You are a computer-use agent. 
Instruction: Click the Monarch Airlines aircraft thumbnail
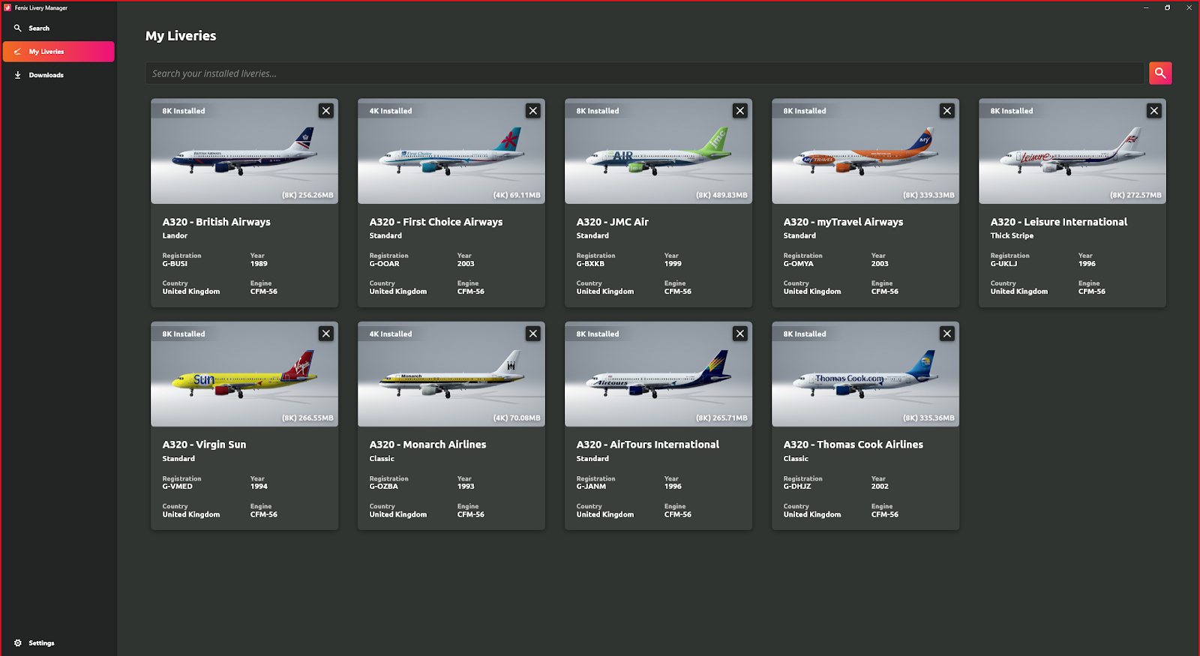coord(451,374)
